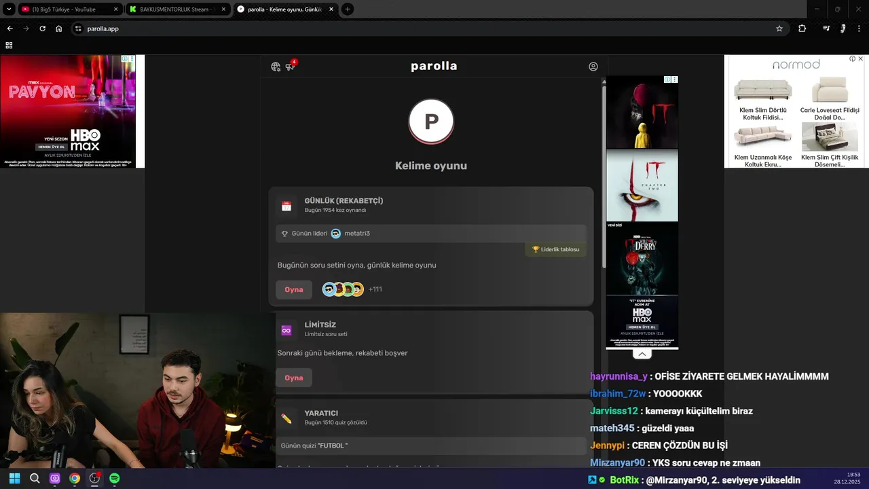
Task: Collapse the IT ad with chevron button
Action: [642, 354]
